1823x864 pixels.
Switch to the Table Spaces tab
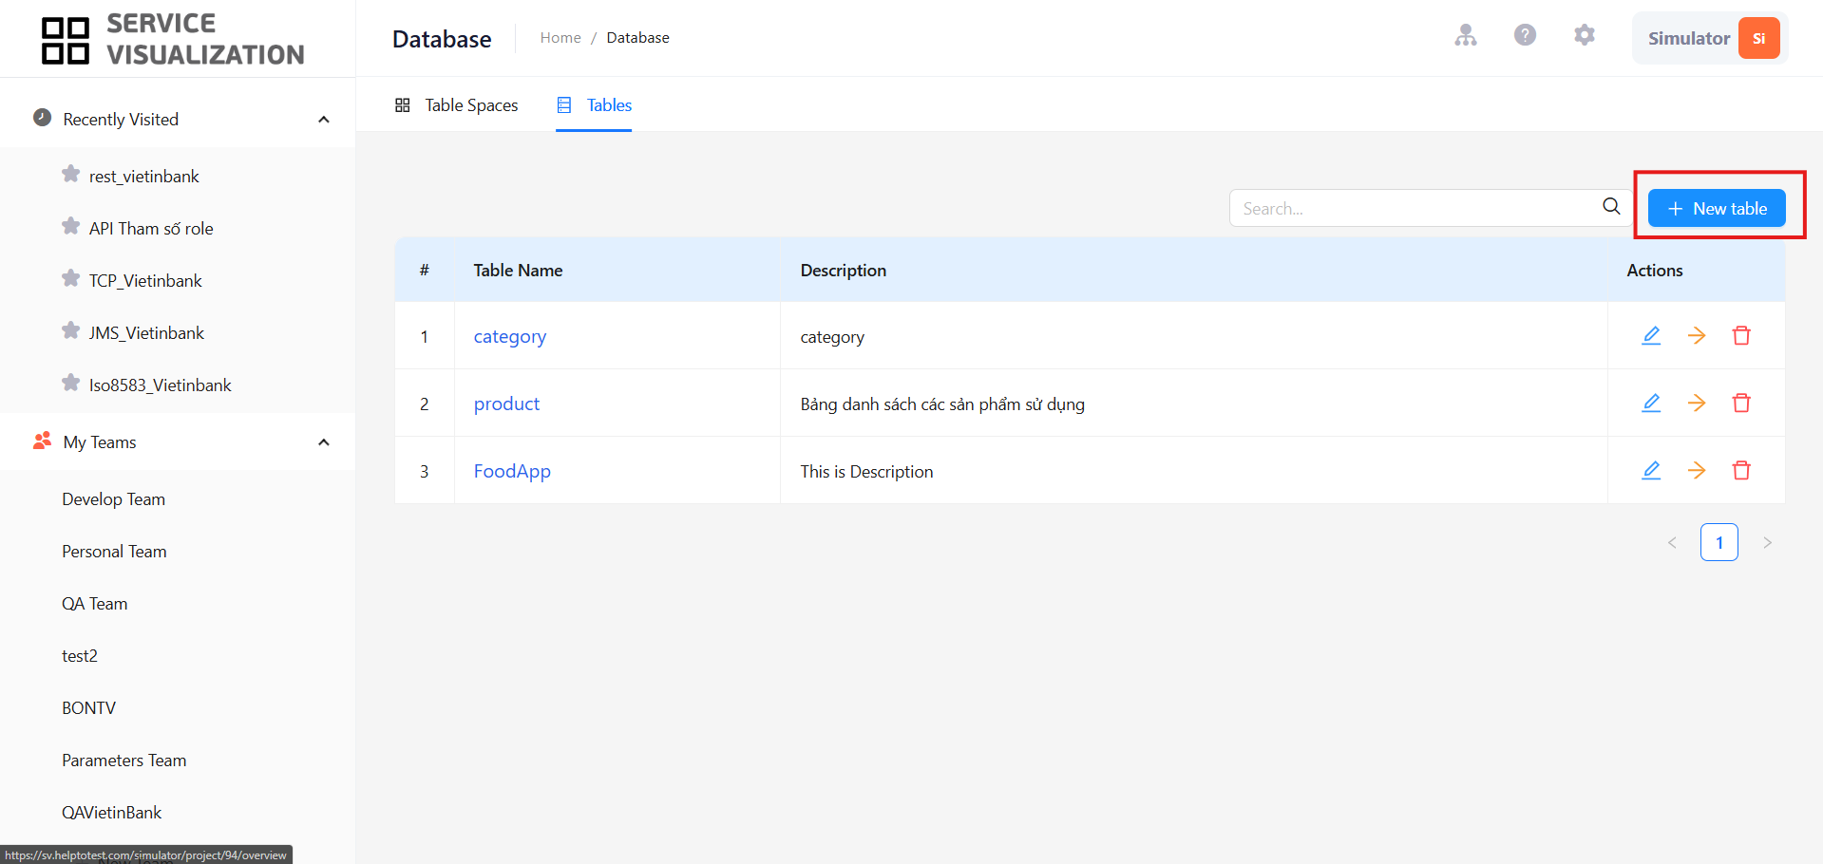coord(456,105)
